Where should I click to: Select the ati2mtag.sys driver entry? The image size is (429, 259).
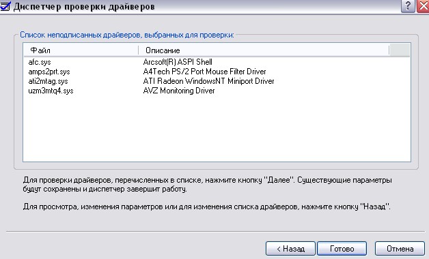point(48,81)
